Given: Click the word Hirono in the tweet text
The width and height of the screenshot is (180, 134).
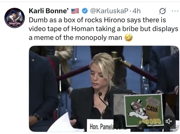Looking at the screenshot, I should click(114, 20).
